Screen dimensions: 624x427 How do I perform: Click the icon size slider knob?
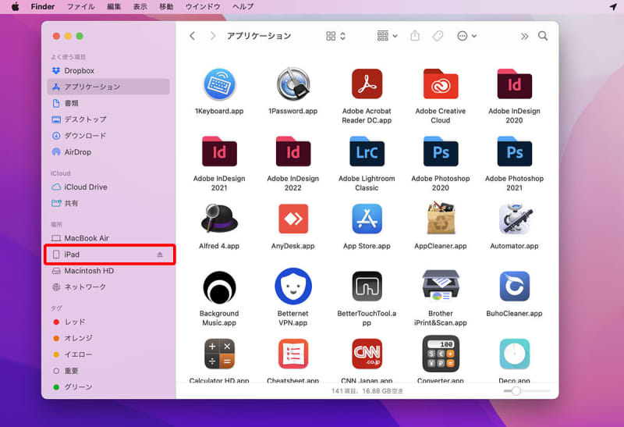pos(516,391)
